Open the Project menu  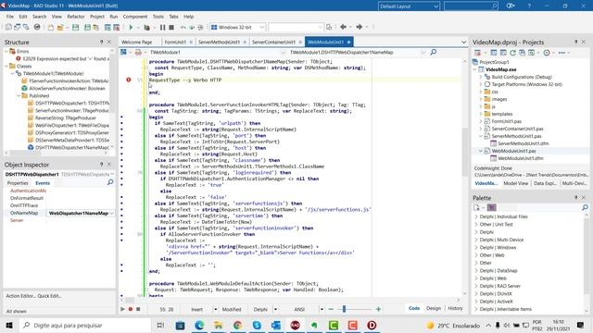pyautogui.click(x=96, y=17)
